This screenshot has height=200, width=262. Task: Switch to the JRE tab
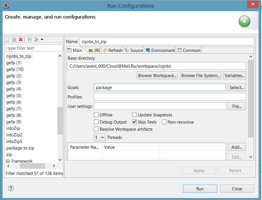94,50
